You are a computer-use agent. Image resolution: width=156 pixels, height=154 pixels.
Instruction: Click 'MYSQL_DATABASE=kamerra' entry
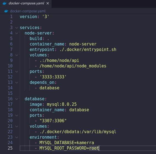pos(67,143)
